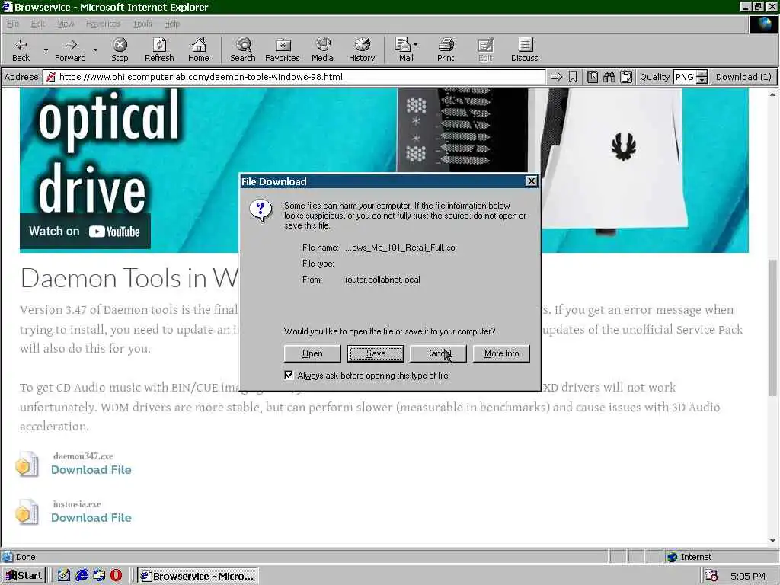Open the Tools menu
Image resolution: width=780 pixels, height=585 pixels.
pyautogui.click(x=142, y=24)
